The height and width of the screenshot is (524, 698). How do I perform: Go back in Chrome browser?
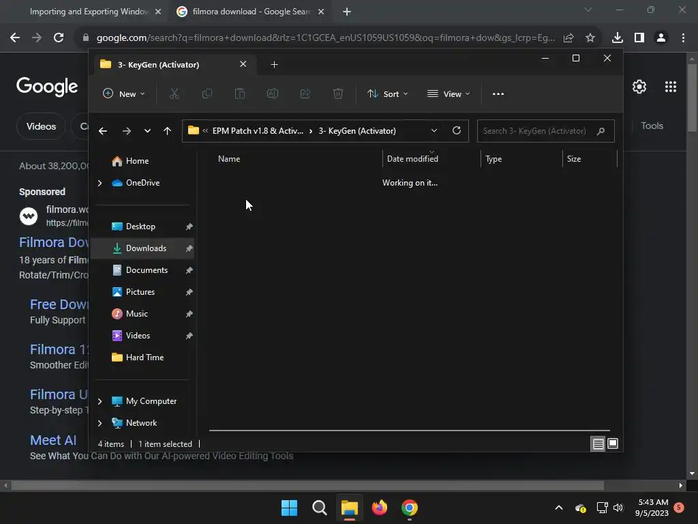[15, 38]
